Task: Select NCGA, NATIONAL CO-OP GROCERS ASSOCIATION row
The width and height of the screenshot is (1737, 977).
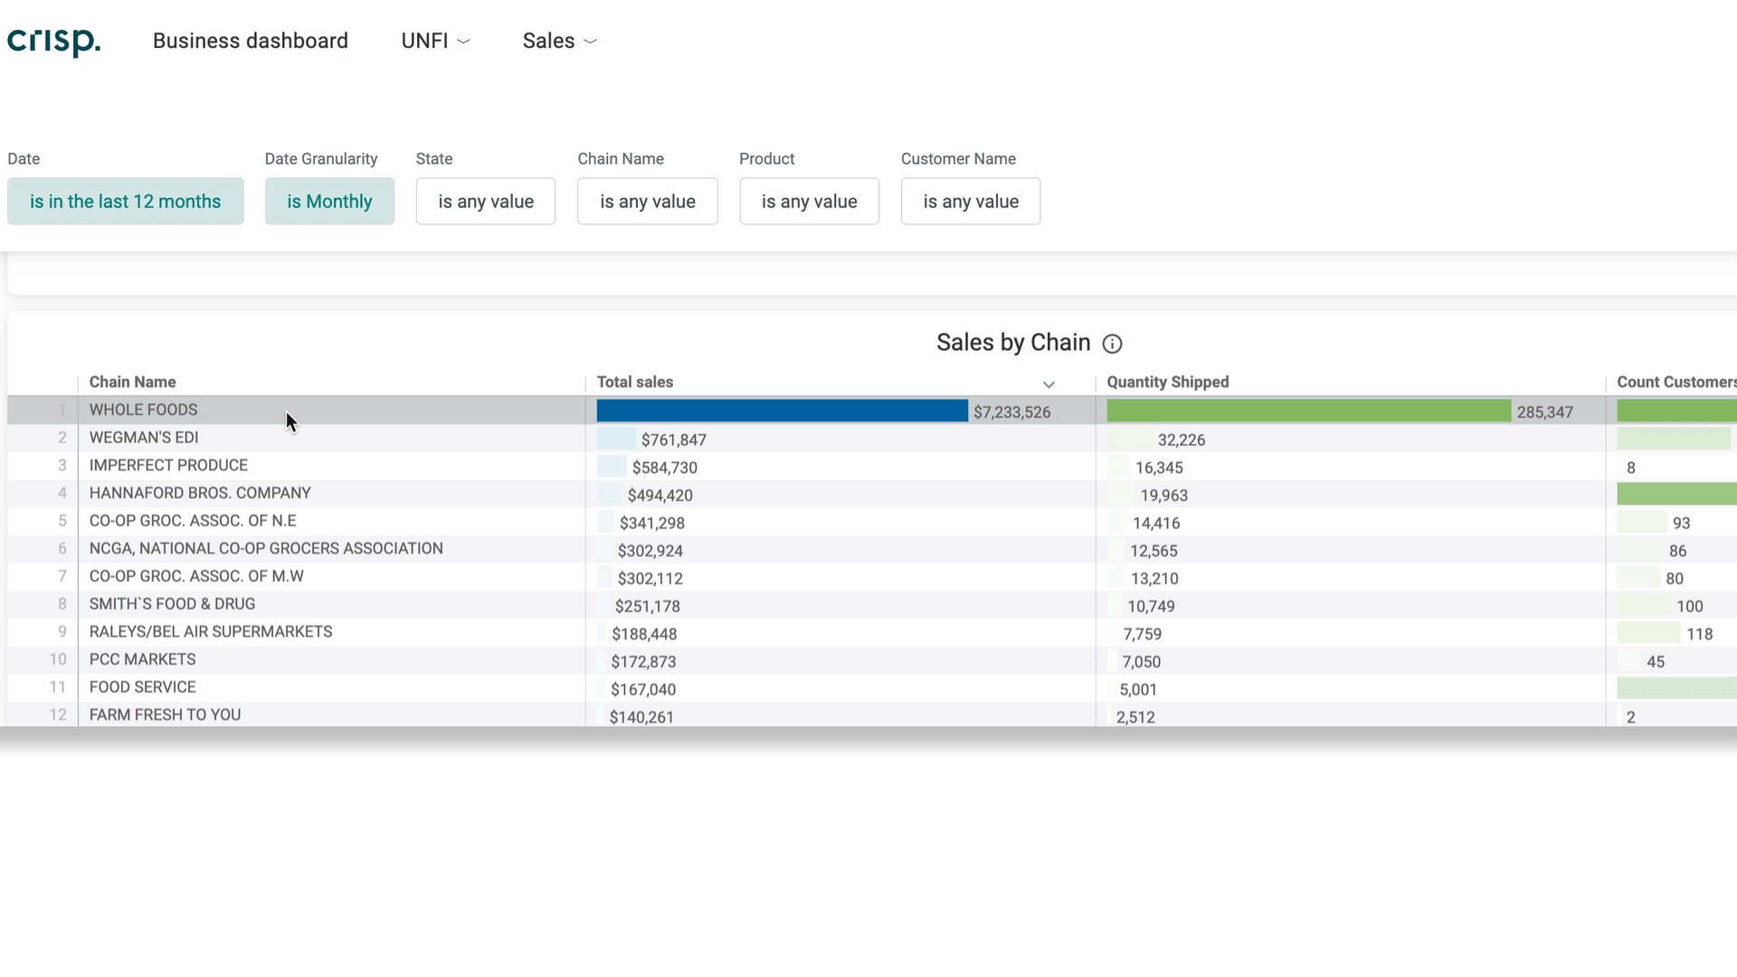Action: tap(872, 549)
